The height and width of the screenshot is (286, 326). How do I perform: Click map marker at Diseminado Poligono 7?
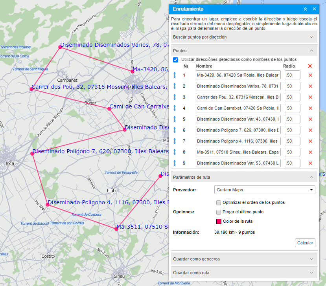tap(32, 154)
